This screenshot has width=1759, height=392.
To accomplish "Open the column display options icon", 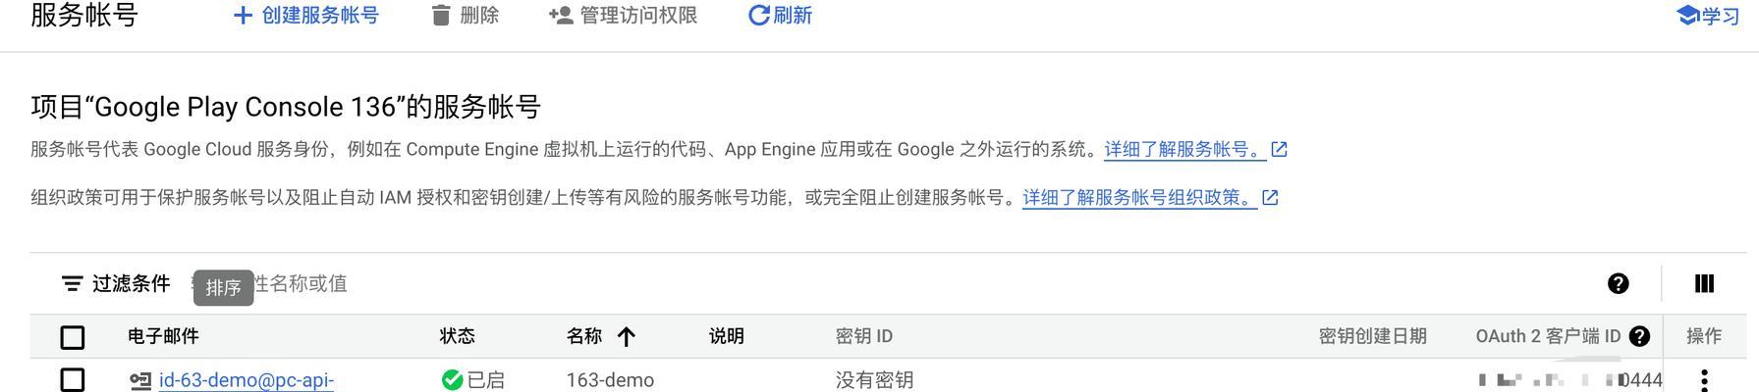I will coord(1704,283).
